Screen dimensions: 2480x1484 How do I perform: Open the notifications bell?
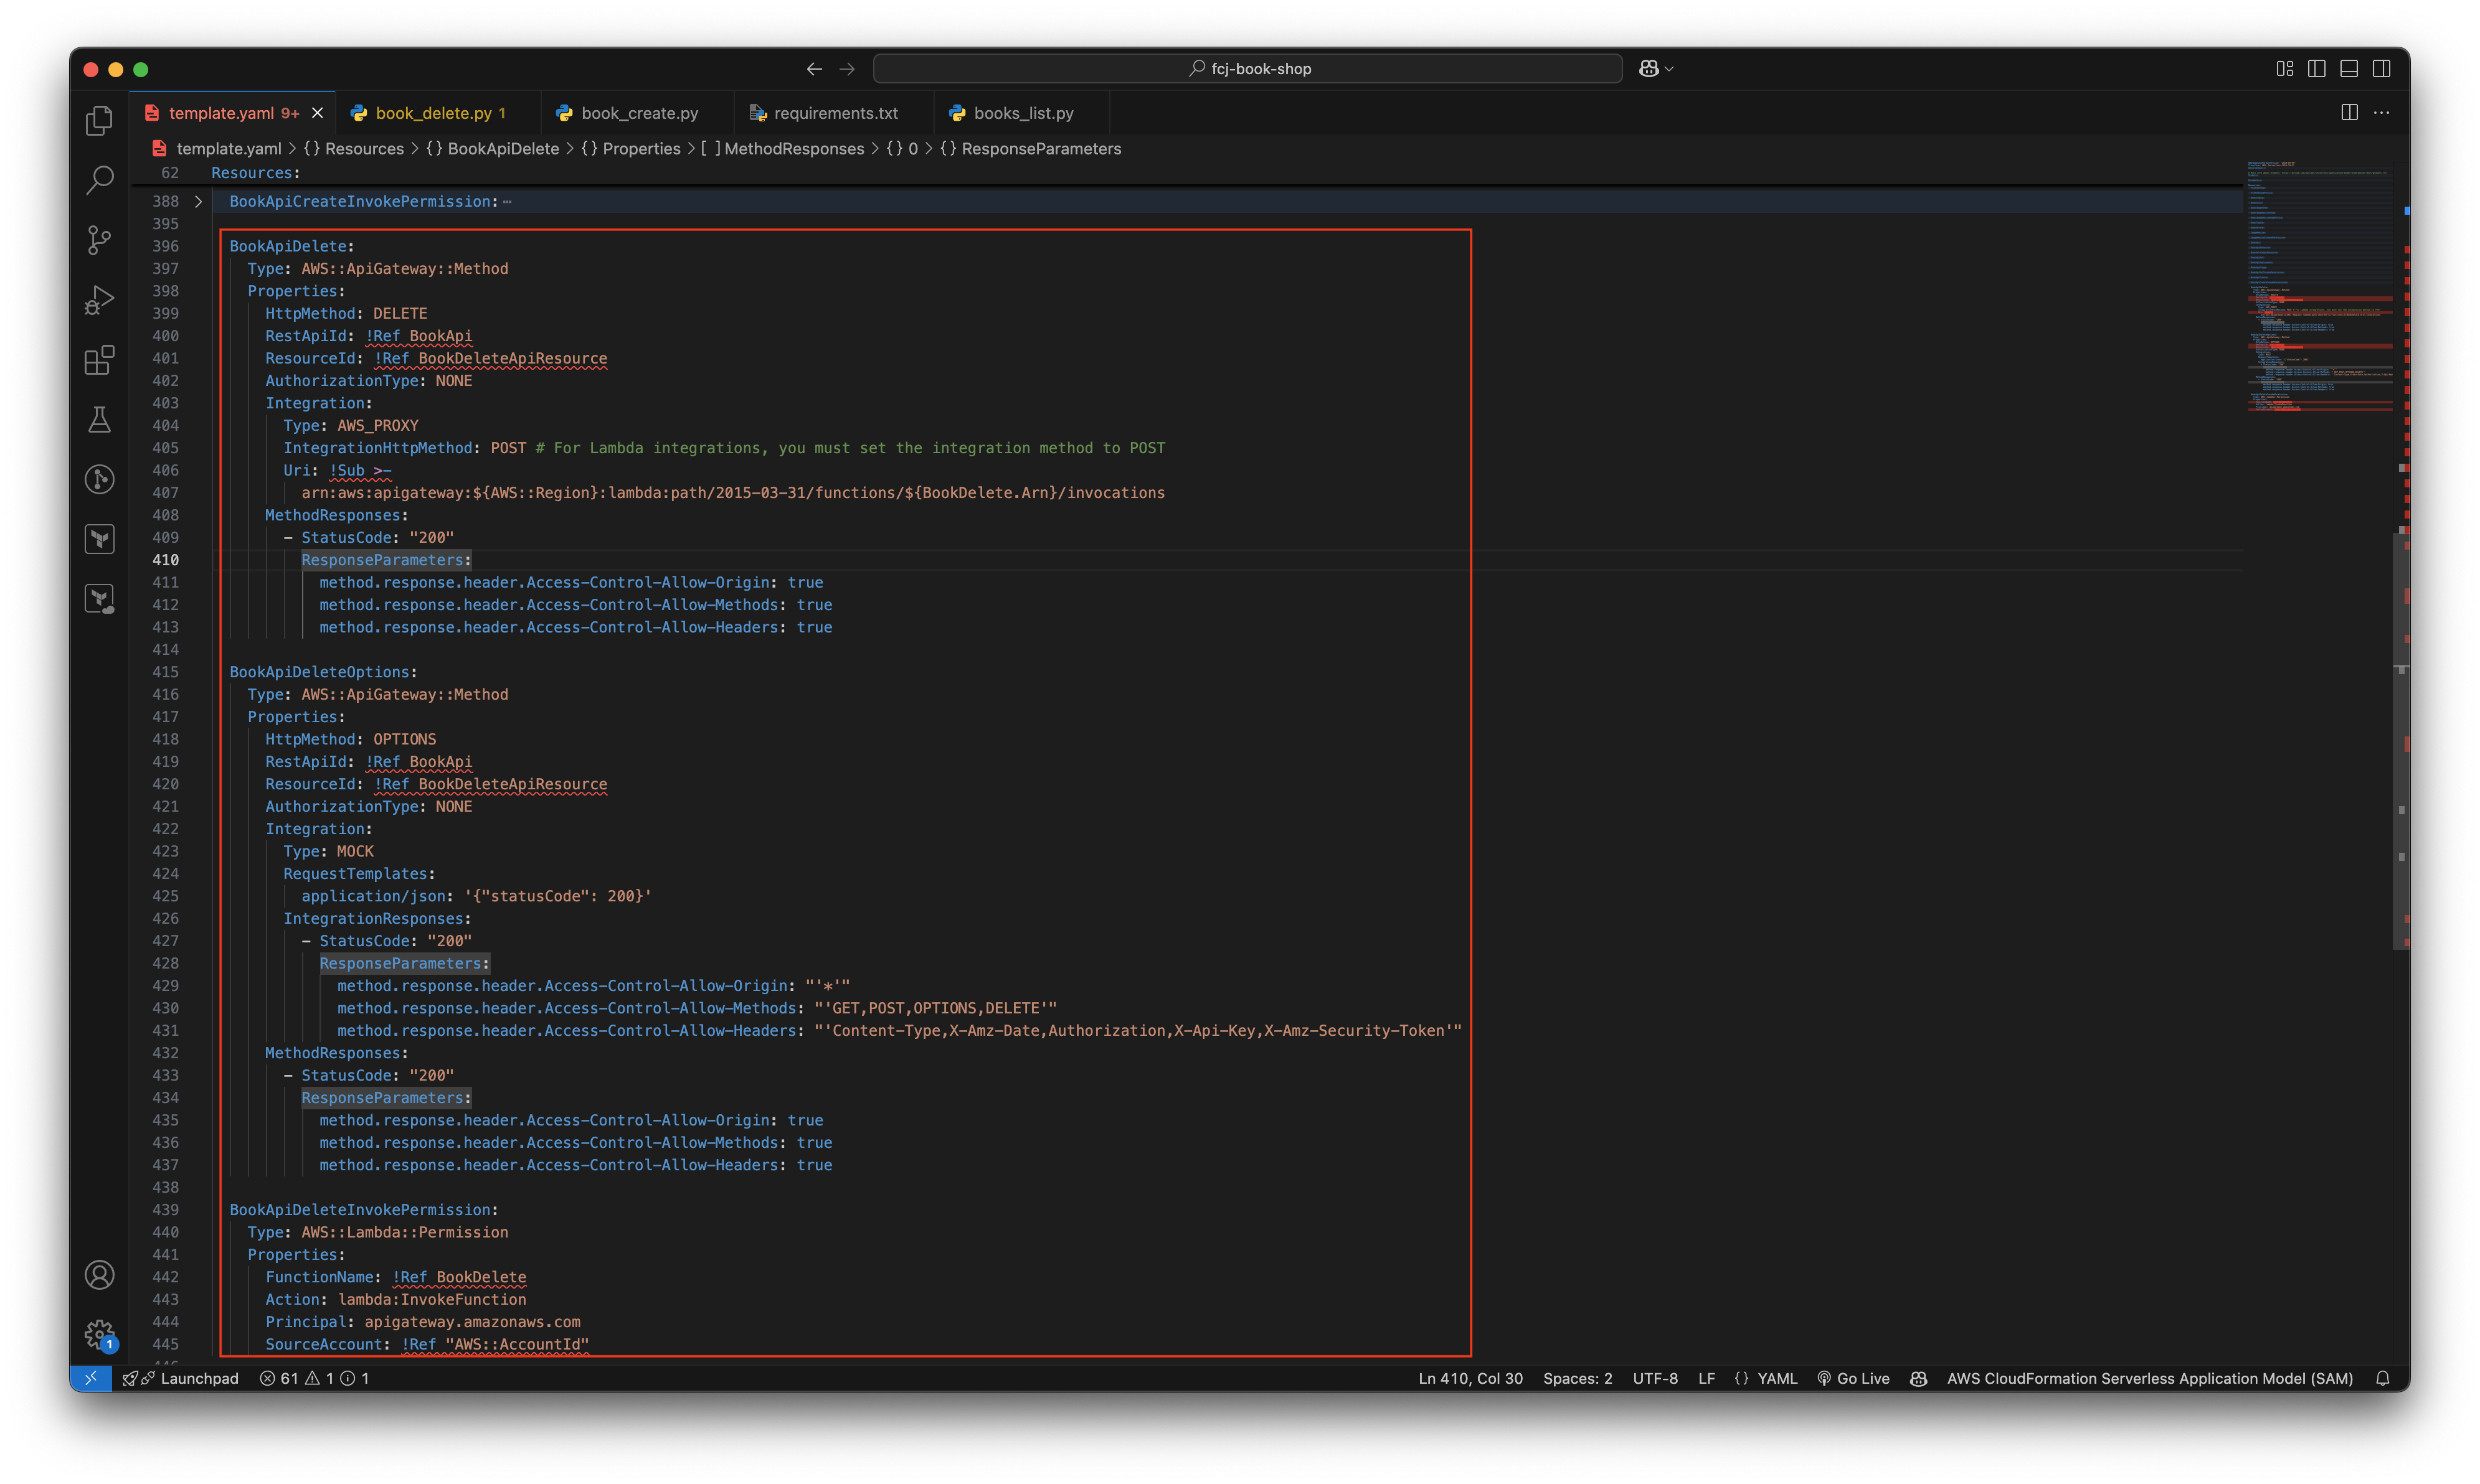(x=2382, y=1378)
